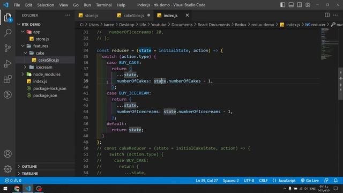The width and height of the screenshot is (343, 193).
Task: Click the editor vertical scrollbar
Action: click(x=341, y=83)
